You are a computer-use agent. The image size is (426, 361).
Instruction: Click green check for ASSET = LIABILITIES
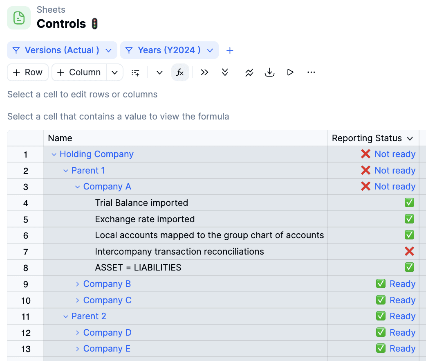pyautogui.click(x=409, y=267)
